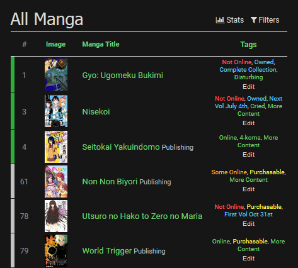Open the World Trigger title link

click(107, 251)
